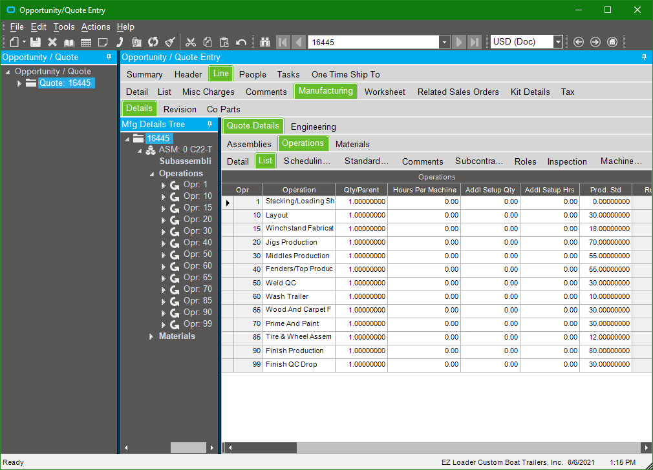Click the Forward circle arrow icon
The height and width of the screenshot is (470, 653).
click(x=595, y=42)
